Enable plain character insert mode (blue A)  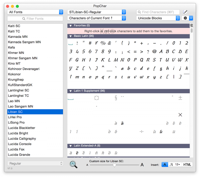[x=165, y=165]
